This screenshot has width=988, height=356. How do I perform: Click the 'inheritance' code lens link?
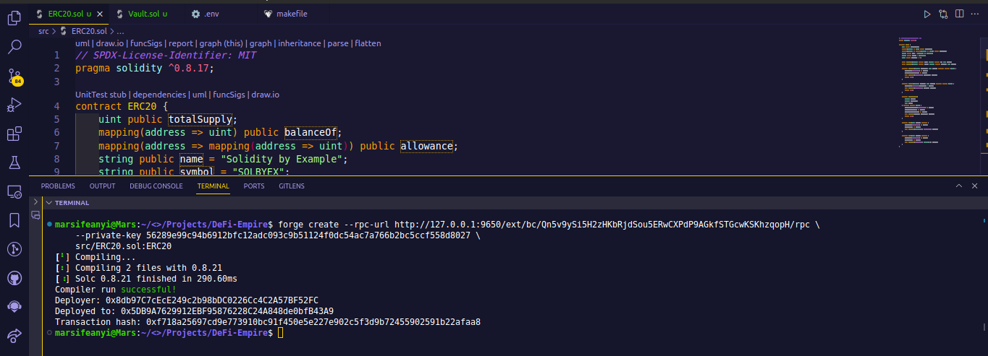click(300, 43)
